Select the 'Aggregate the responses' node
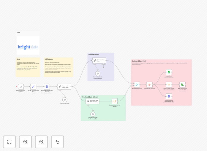 coord(149,85)
